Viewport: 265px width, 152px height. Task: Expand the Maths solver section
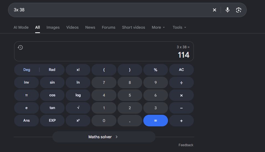pos(104,137)
